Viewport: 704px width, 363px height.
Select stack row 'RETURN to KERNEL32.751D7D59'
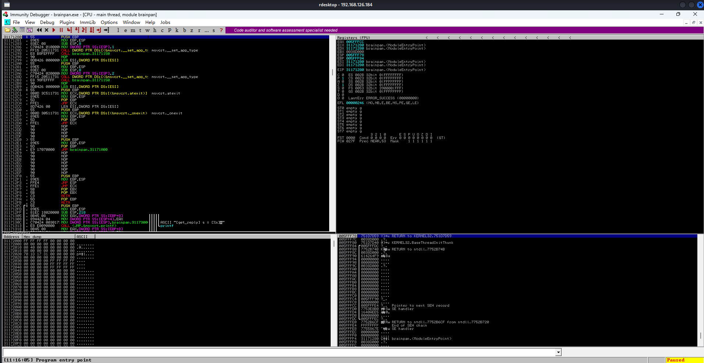(518, 236)
